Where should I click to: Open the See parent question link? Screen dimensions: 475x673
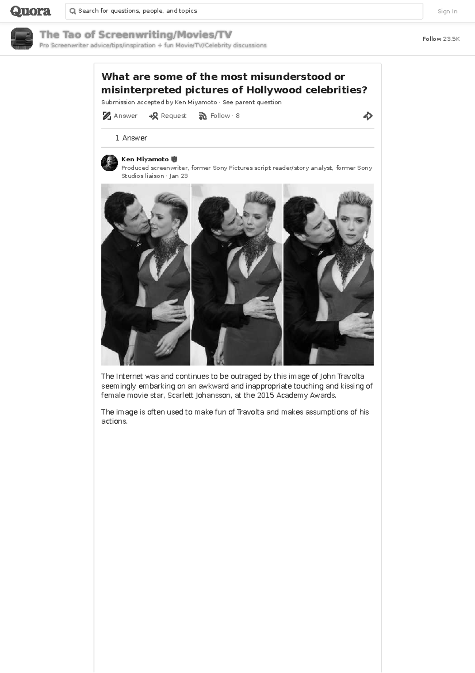[x=252, y=102]
